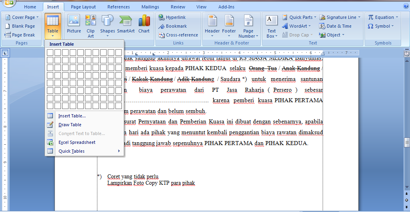This screenshot has width=410, height=212.
Task: Insert Date & Time
Action: [335, 26]
